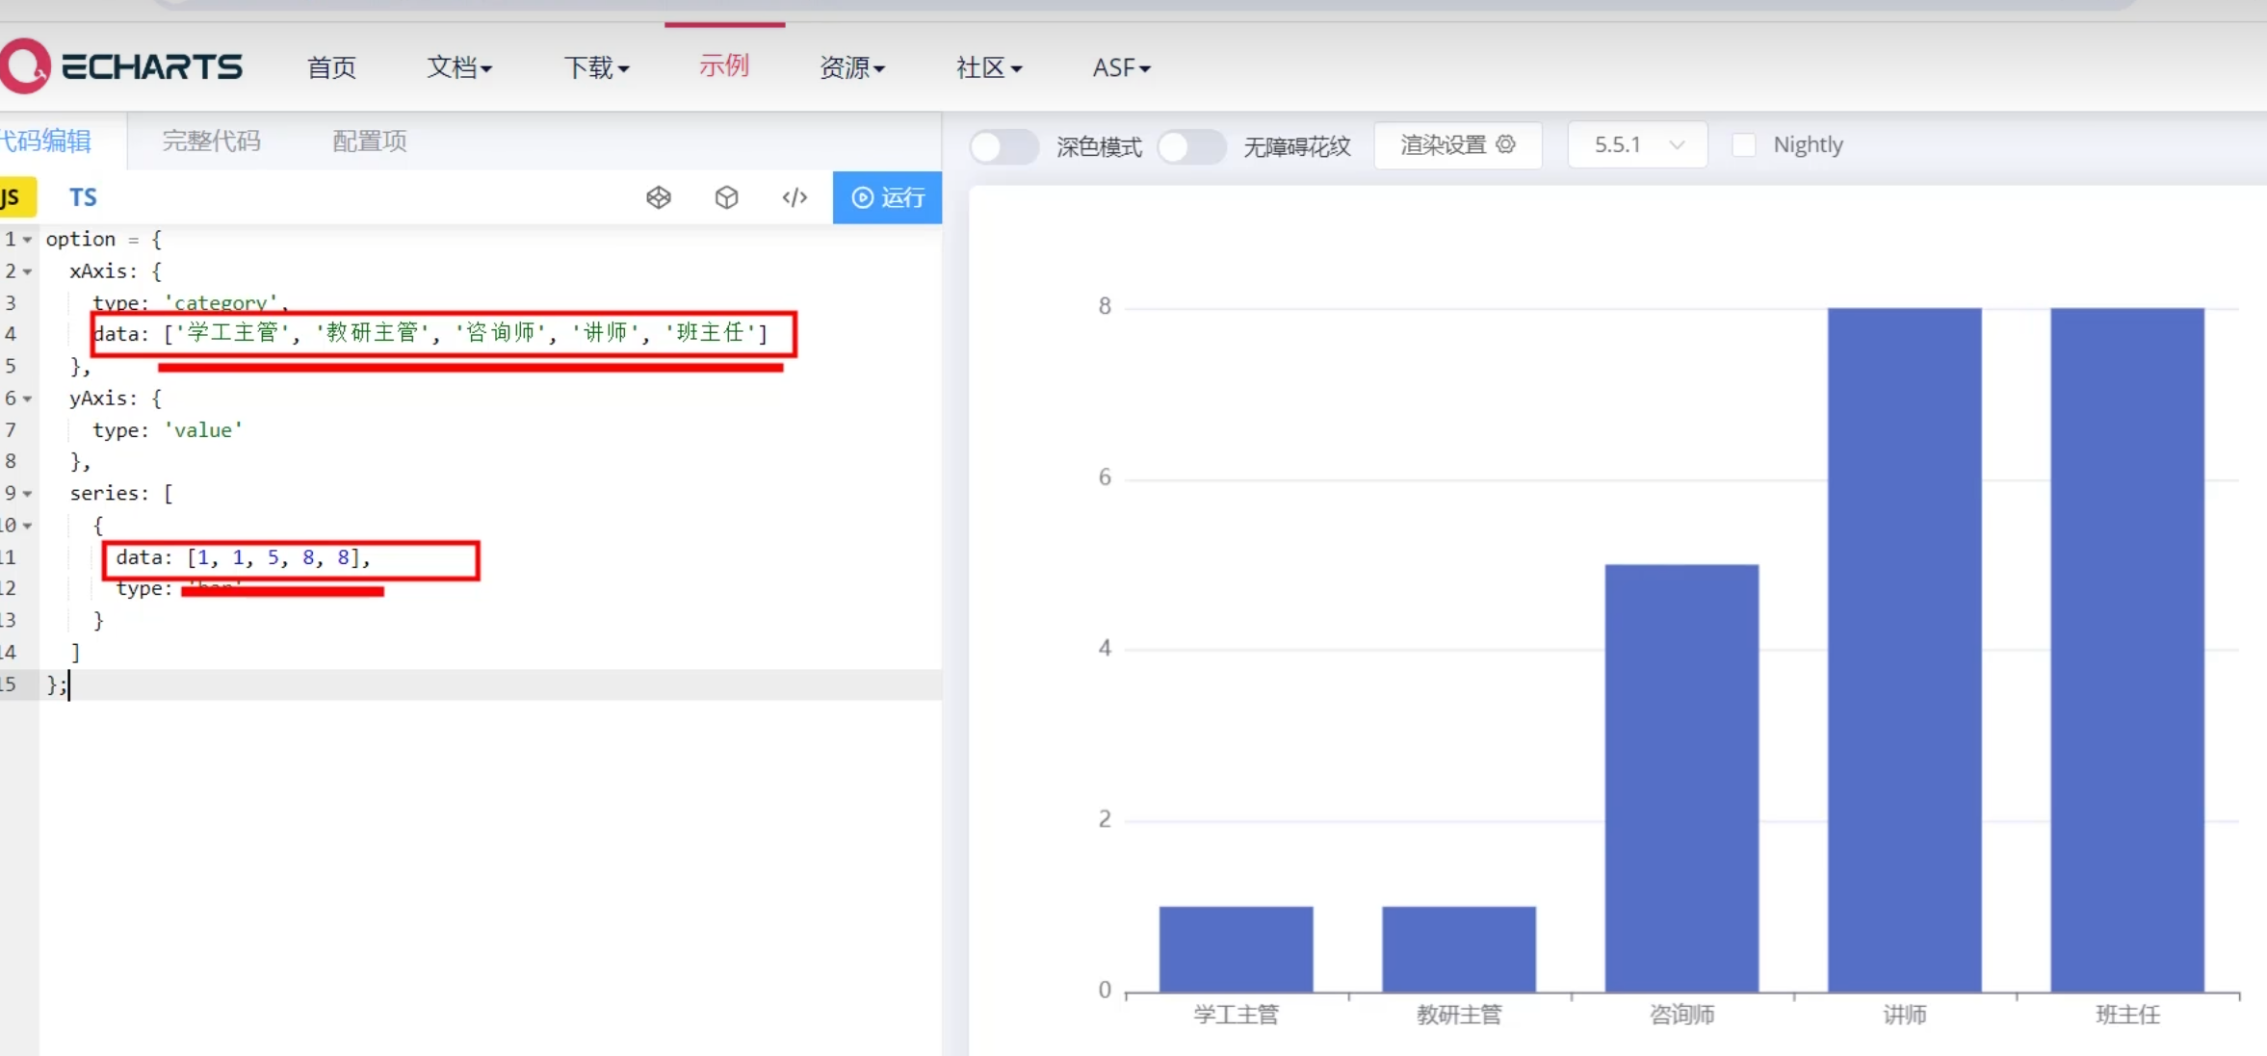2267x1056 pixels.
Task: Click the 咨询师 bar in the chart
Action: pos(1681,778)
